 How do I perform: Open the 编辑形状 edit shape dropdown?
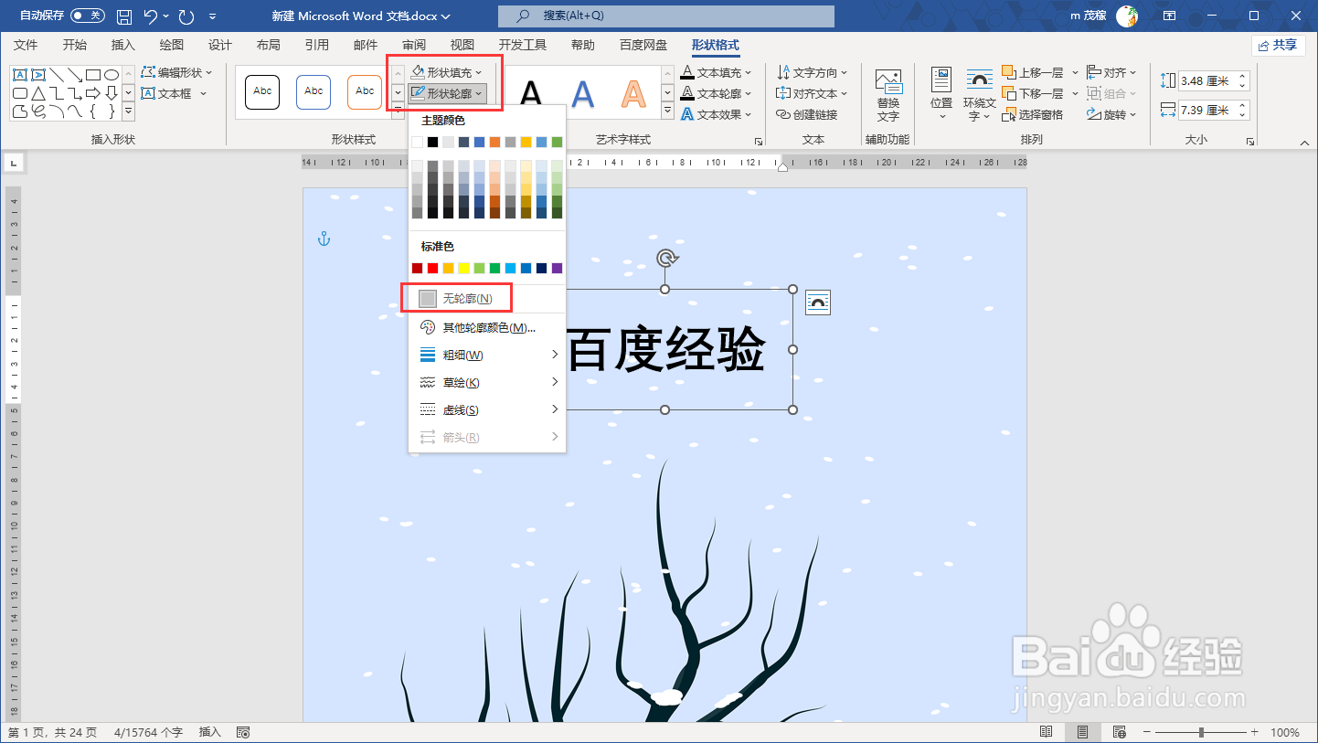(176, 72)
